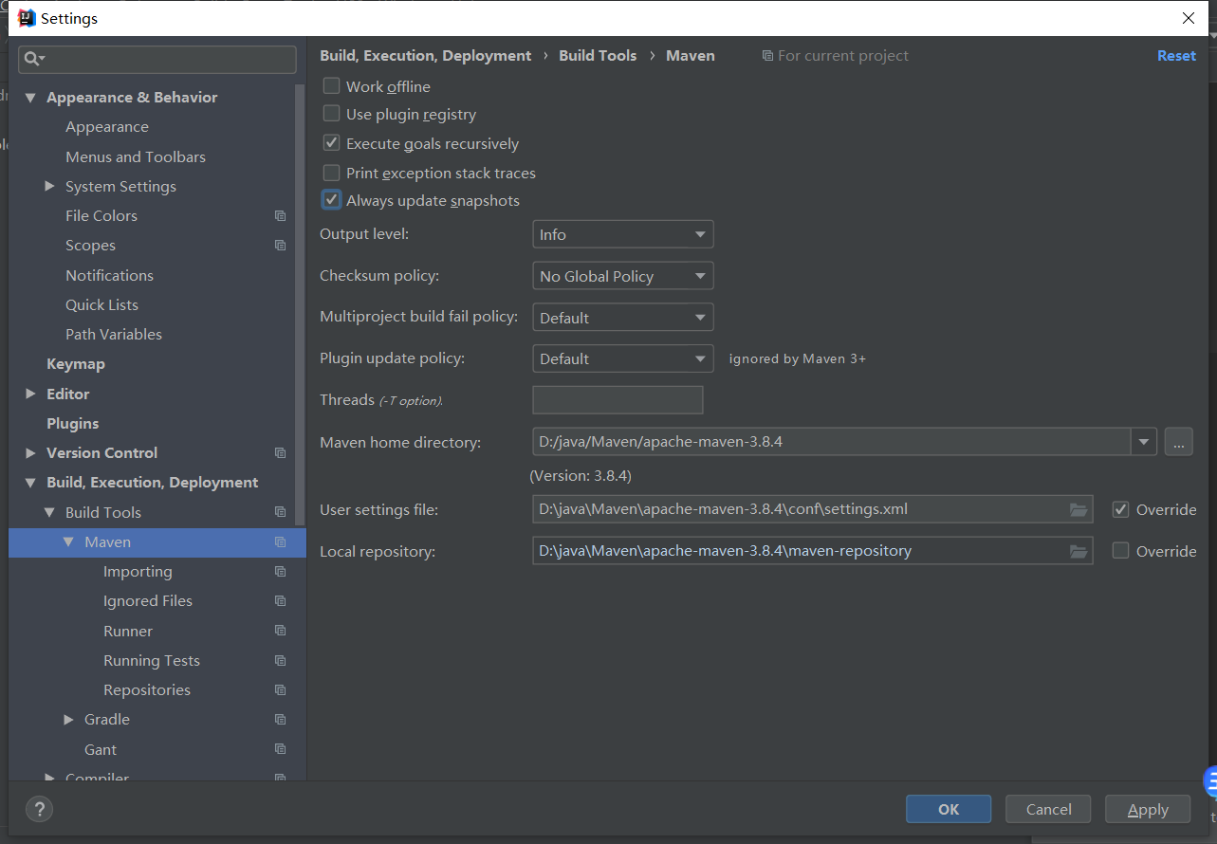The height and width of the screenshot is (844, 1217).
Task: Check Override for Local repository
Action: [x=1120, y=551]
